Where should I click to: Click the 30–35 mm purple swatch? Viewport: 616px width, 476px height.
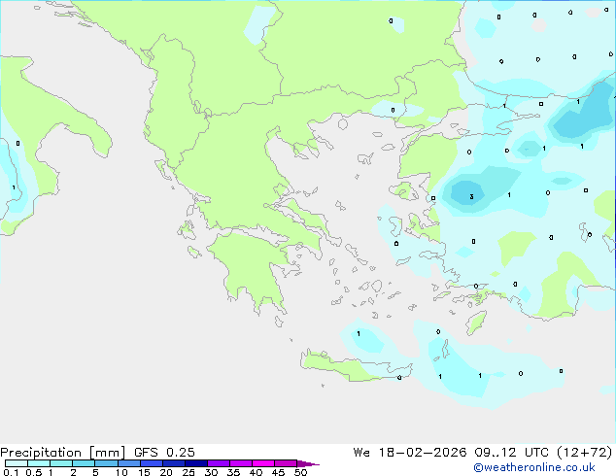pyautogui.click(x=219, y=463)
